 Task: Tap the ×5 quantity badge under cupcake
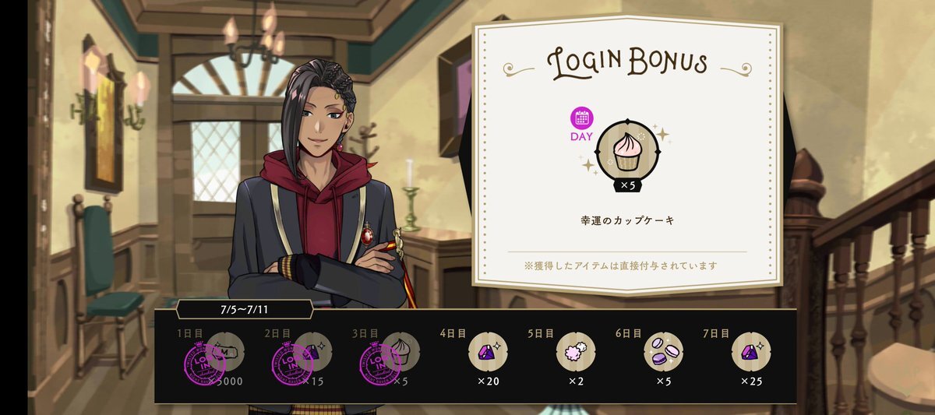[627, 186]
